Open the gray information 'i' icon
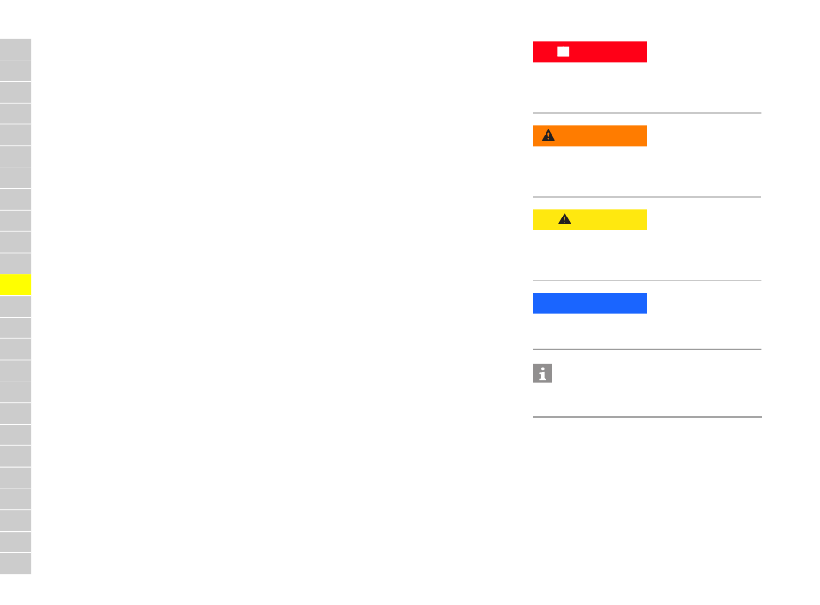The width and height of the screenshot is (820, 605). click(x=542, y=374)
